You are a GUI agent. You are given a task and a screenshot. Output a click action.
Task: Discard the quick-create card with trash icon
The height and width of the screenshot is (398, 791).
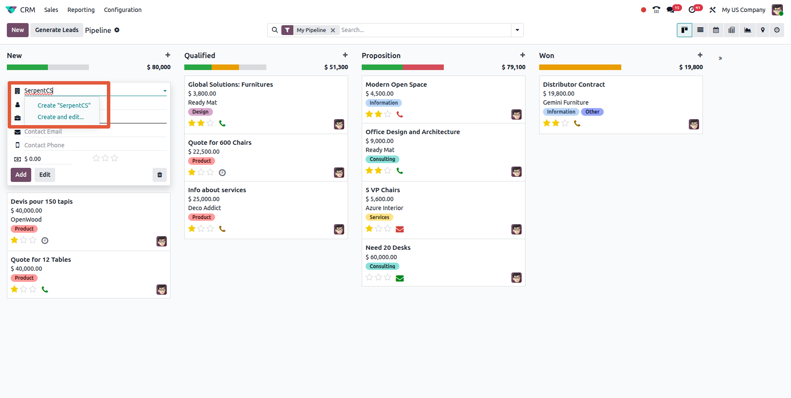coord(159,175)
